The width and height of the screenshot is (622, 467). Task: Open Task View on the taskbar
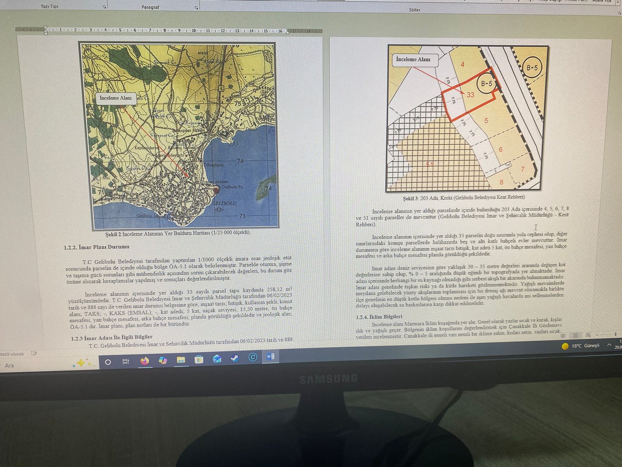click(126, 362)
